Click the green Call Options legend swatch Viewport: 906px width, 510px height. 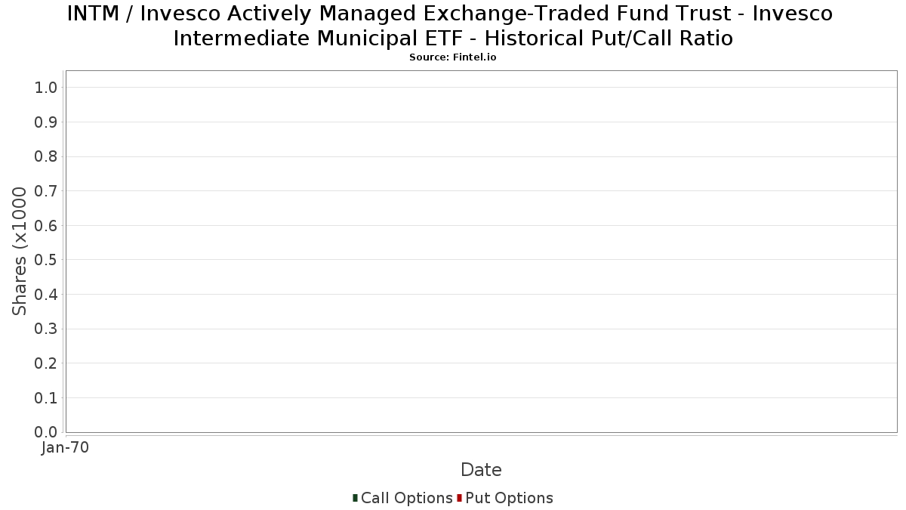(x=355, y=498)
